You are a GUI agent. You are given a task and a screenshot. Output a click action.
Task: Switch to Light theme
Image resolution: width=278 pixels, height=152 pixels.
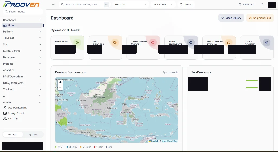click(x=13, y=135)
